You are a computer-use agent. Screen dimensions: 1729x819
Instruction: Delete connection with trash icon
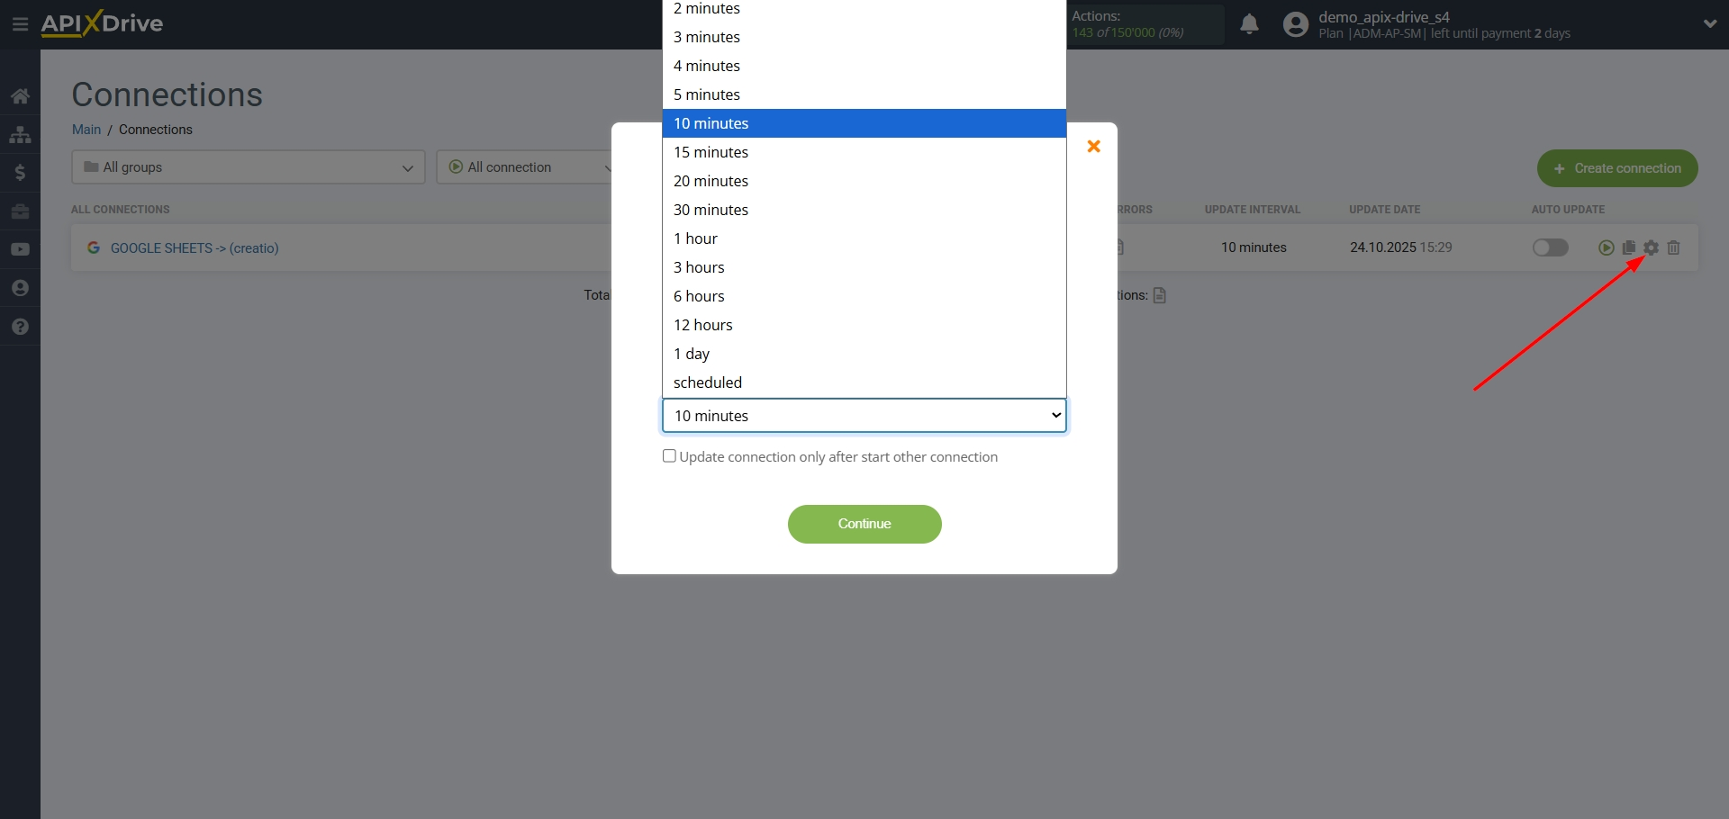[1674, 247]
